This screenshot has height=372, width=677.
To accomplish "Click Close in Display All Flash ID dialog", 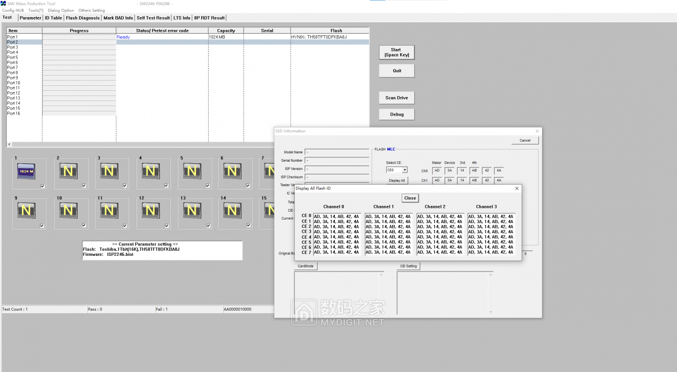I will 410,198.
